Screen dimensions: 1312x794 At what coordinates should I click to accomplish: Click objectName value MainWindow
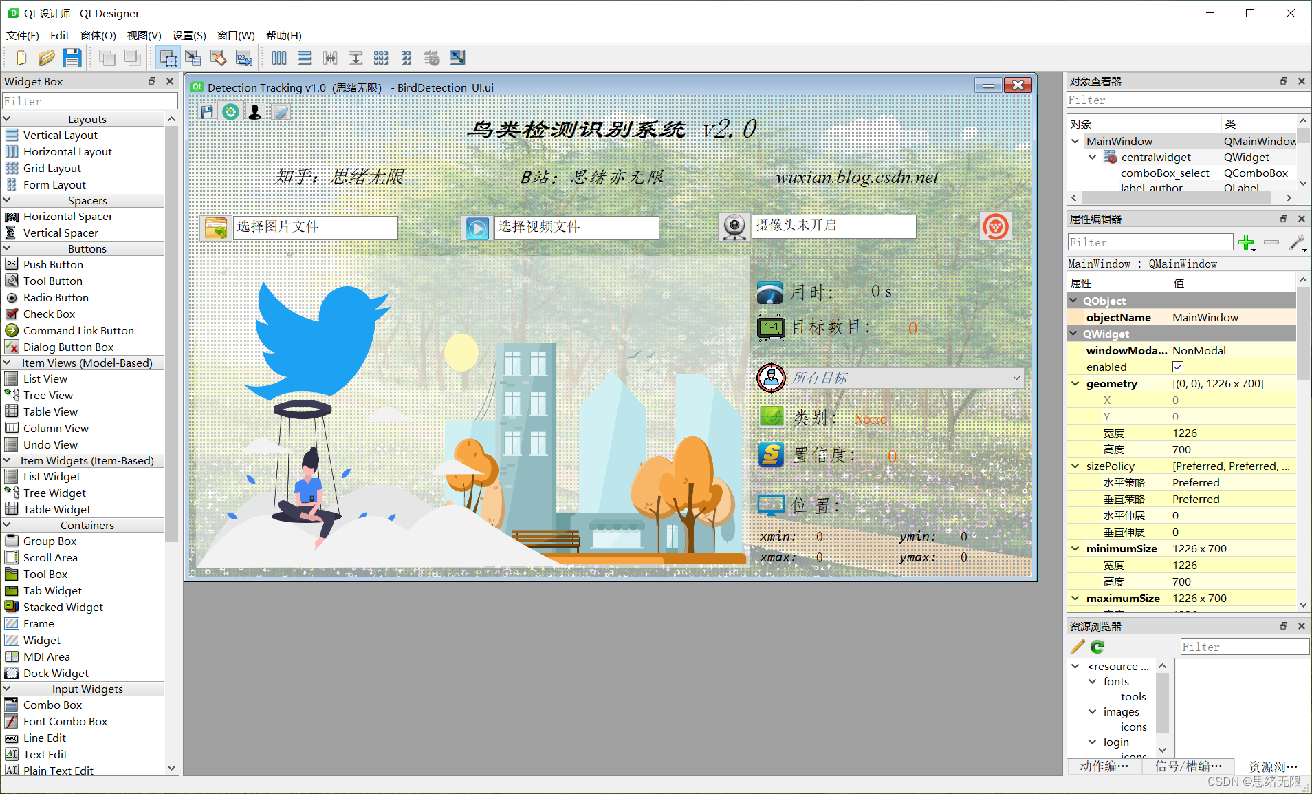click(1233, 318)
